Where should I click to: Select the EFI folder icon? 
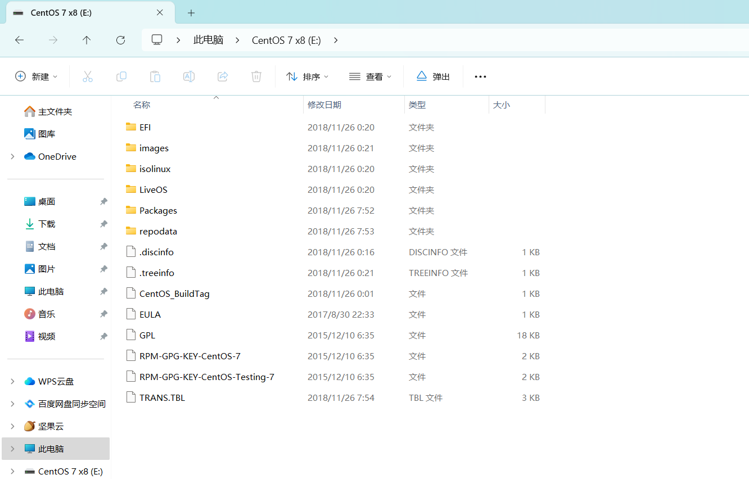(131, 127)
